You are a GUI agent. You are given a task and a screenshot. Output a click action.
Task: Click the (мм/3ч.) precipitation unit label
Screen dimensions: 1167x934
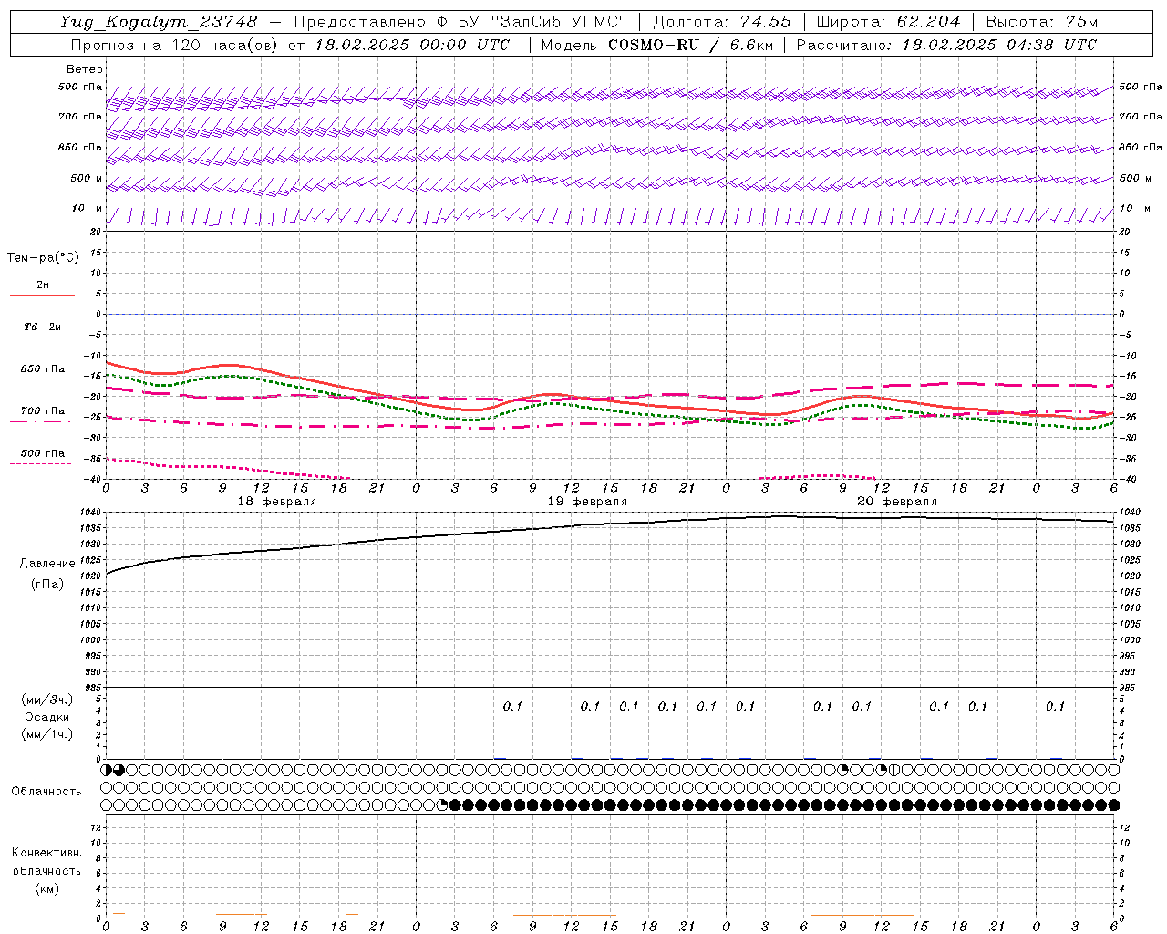47,700
